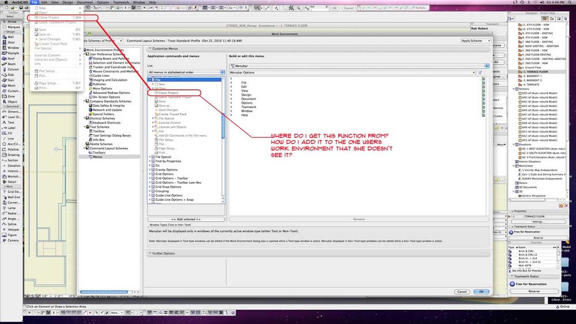Activate the Line tool
Viewport: 576px width, 324px height.
tap(11, 138)
